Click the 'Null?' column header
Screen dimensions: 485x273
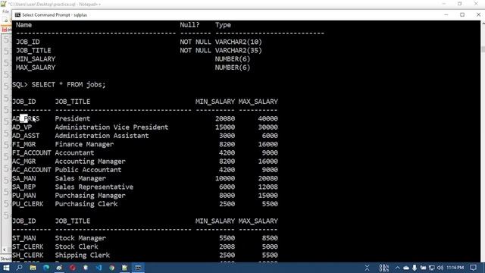click(x=190, y=25)
